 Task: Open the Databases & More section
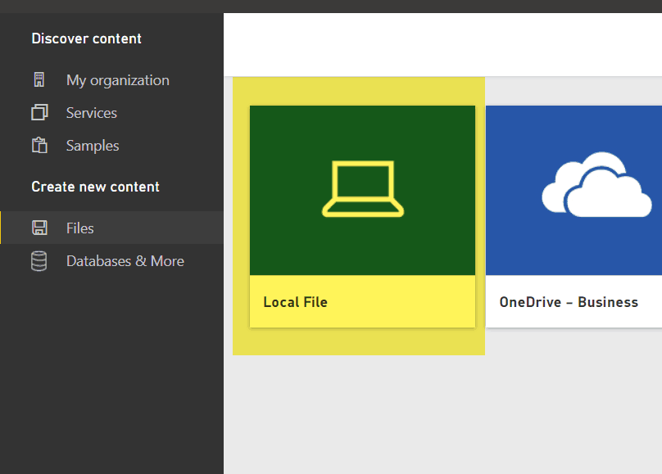coord(125,261)
